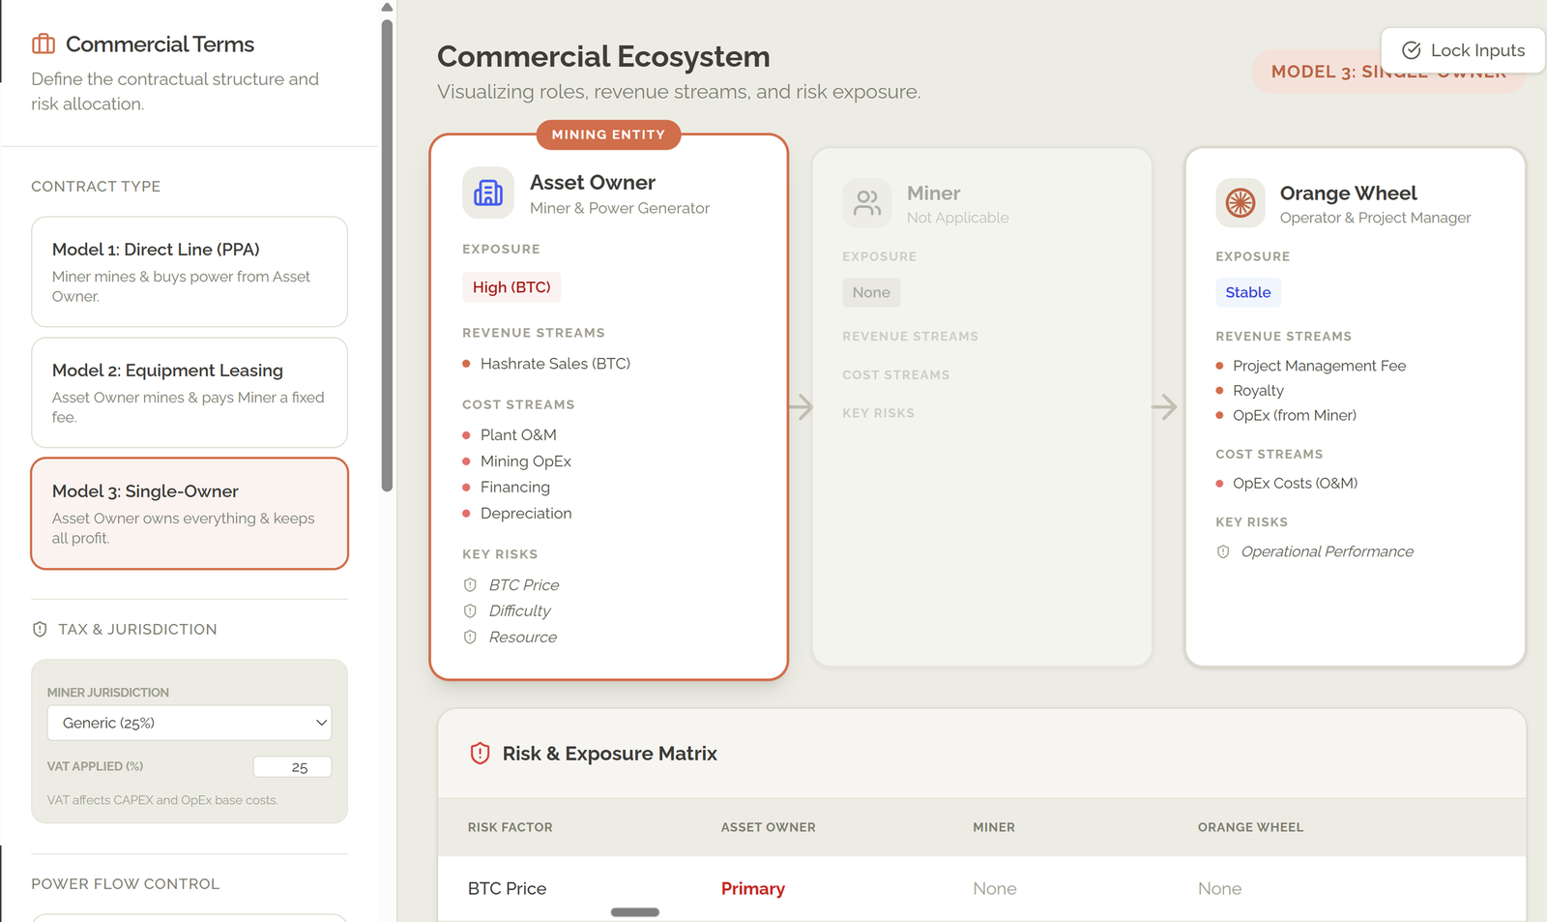Click the arrow between Asset Owner and Miner

click(x=801, y=406)
